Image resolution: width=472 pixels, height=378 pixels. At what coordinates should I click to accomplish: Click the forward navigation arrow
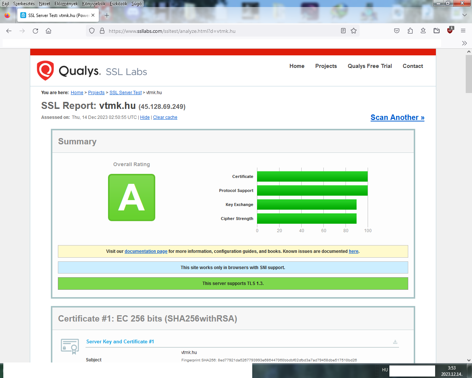click(22, 31)
